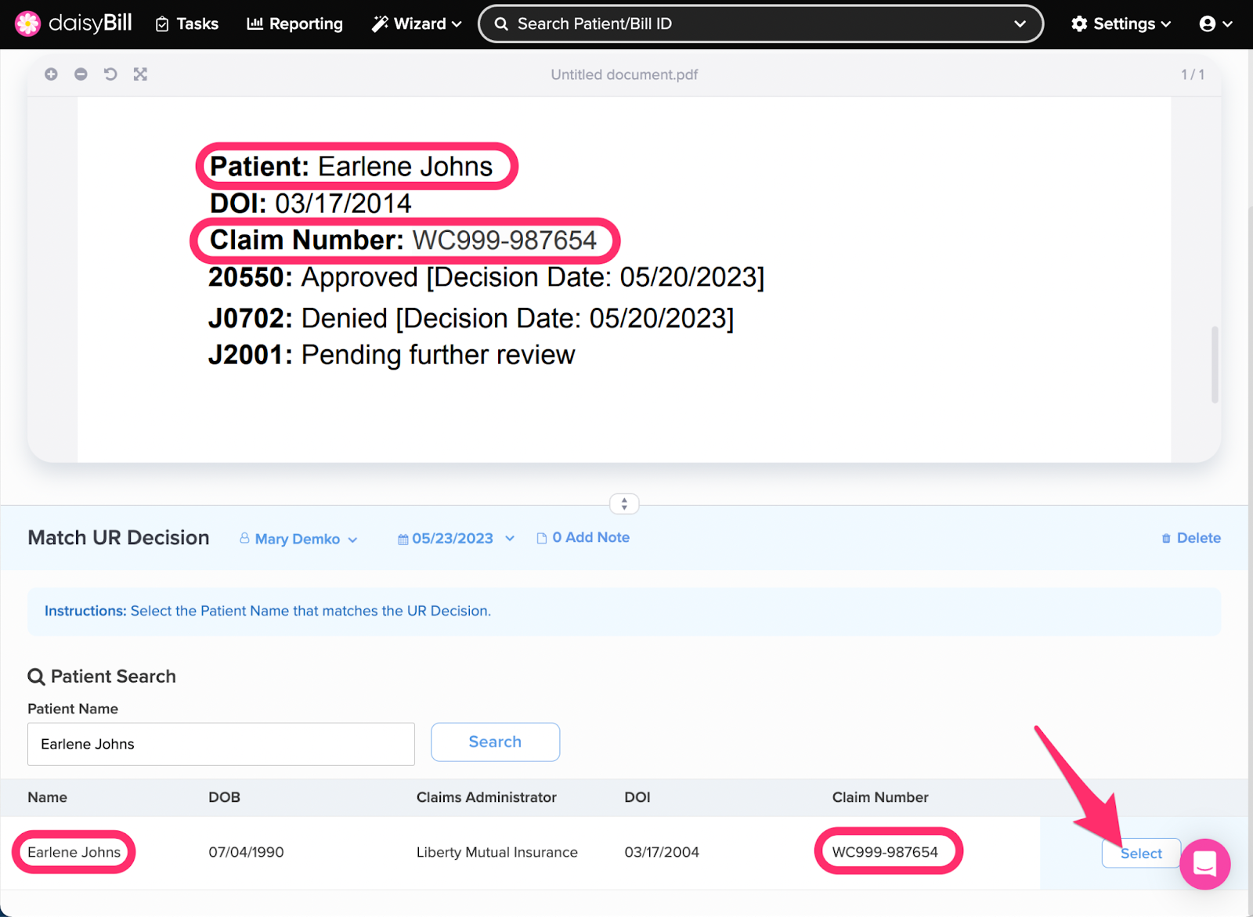The height and width of the screenshot is (917, 1253).
Task: Click the 20550 Approved line in PDF
Action: click(486, 277)
